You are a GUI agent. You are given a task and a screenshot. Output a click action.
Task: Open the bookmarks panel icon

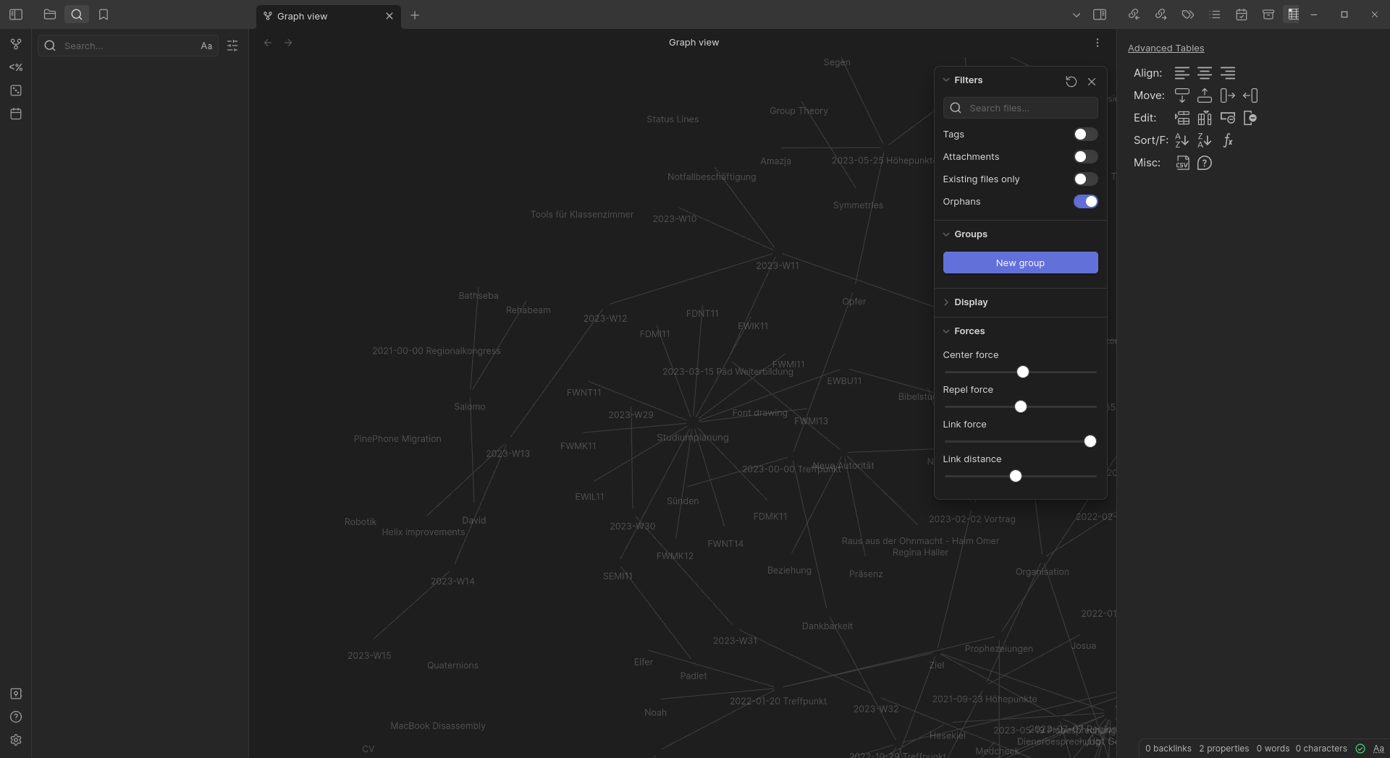(104, 14)
